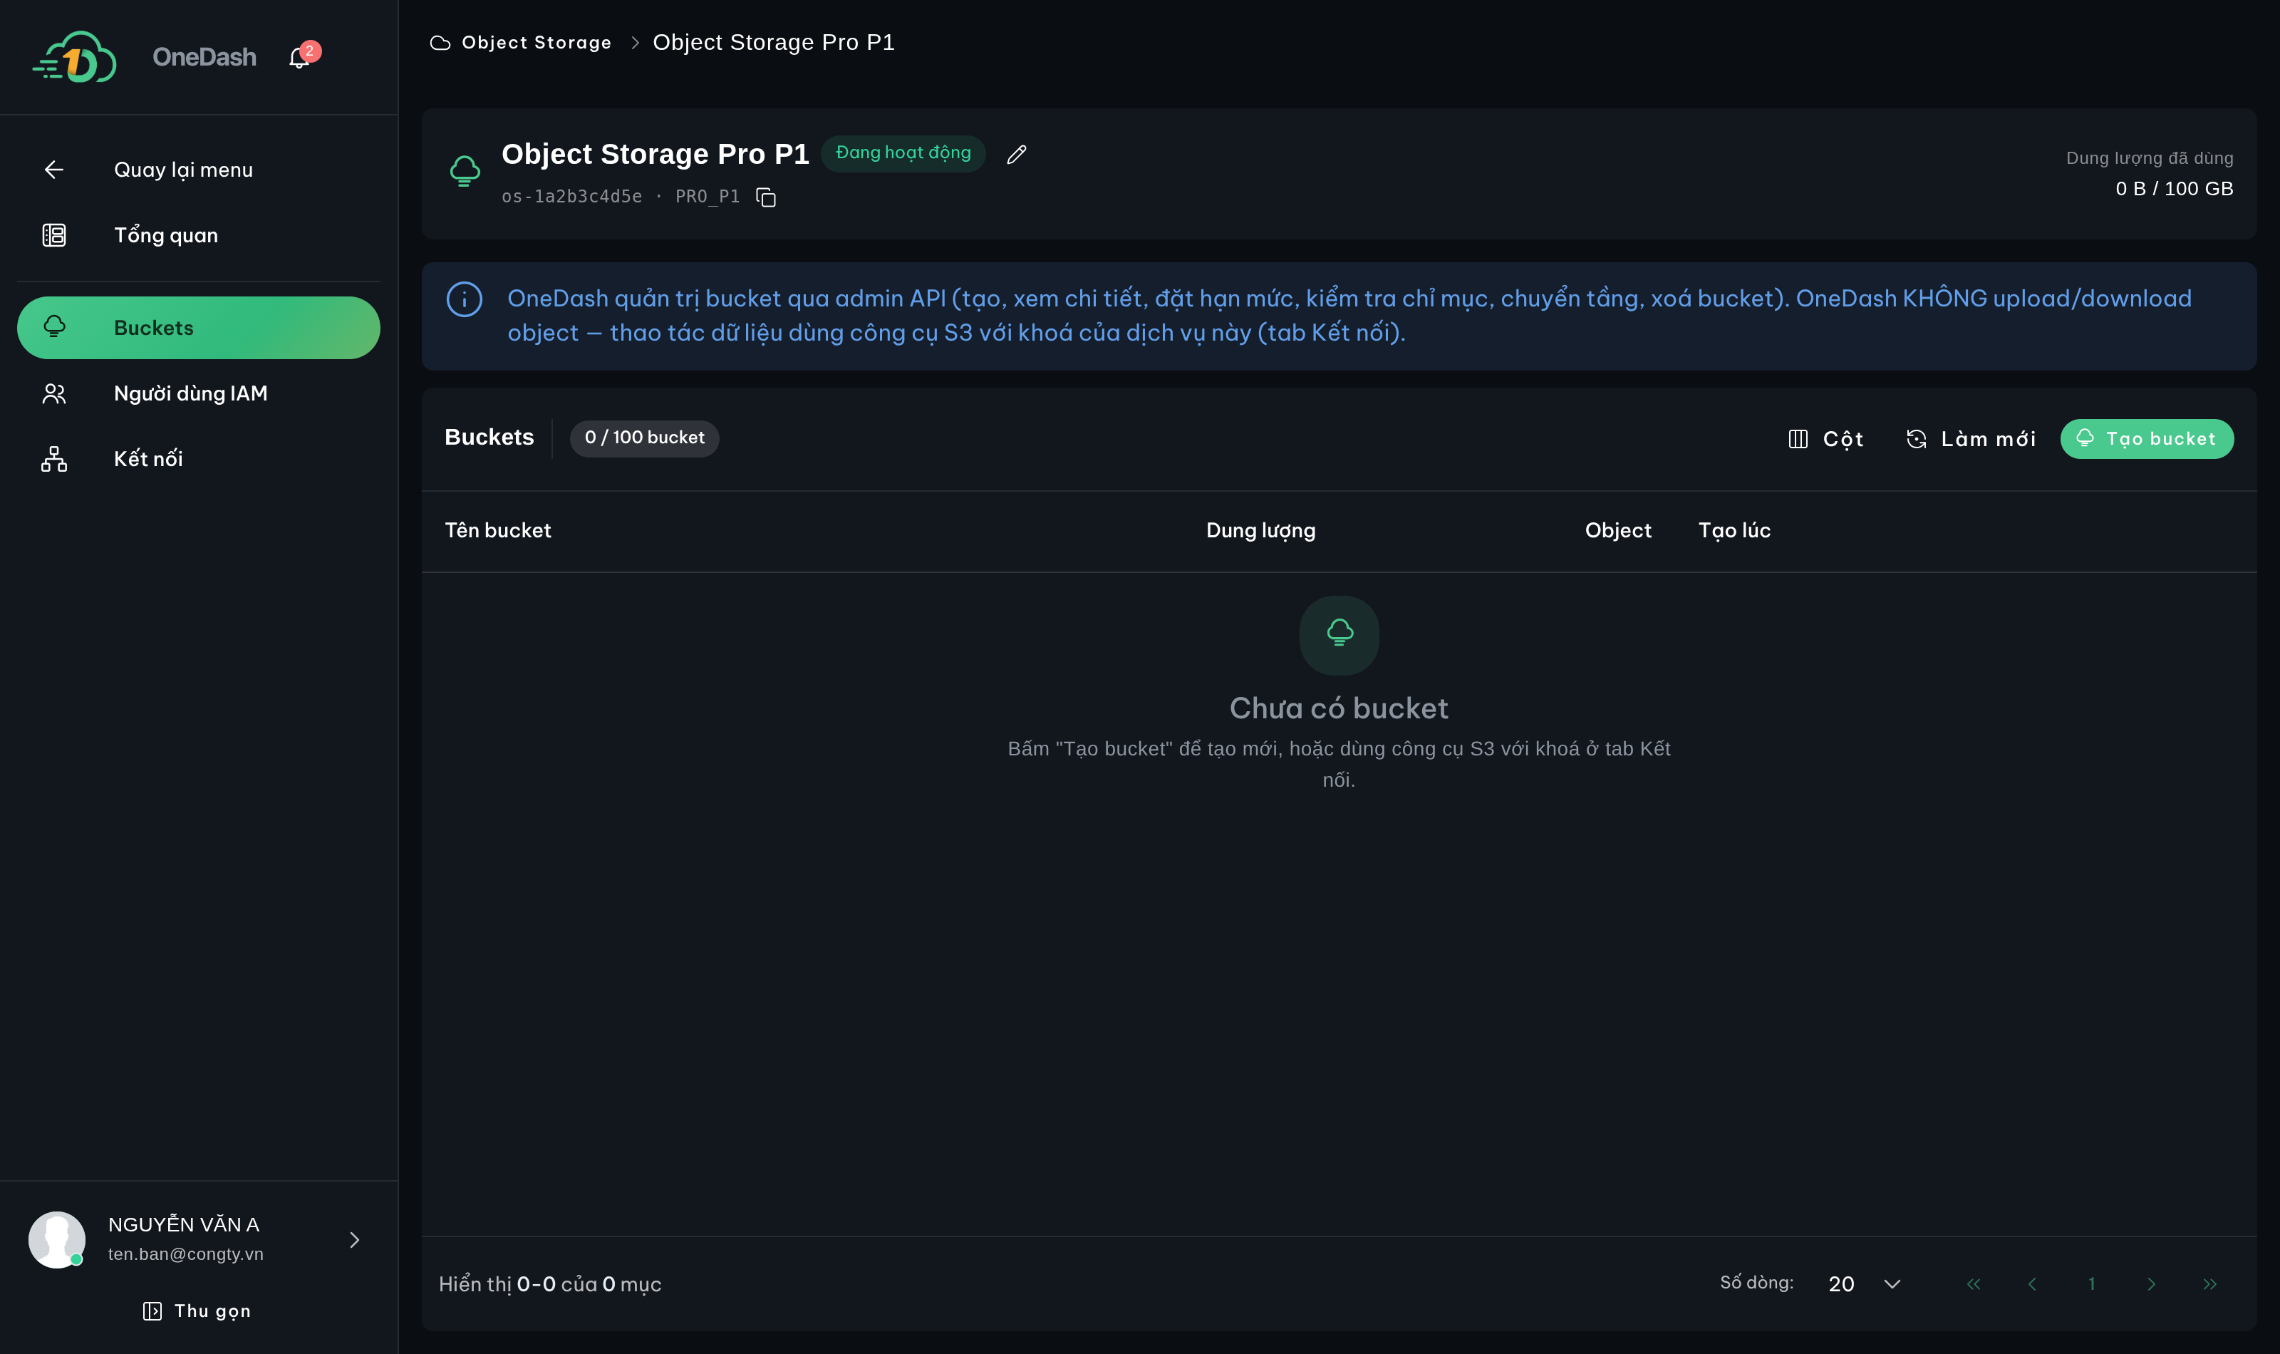This screenshot has width=2280, height=1354.
Task: Go to the last page
Action: [x=2209, y=1283]
